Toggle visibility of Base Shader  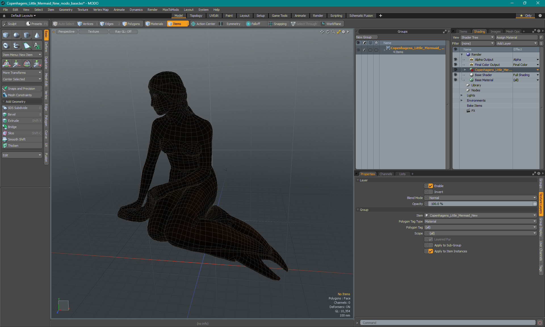click(455, 75)
